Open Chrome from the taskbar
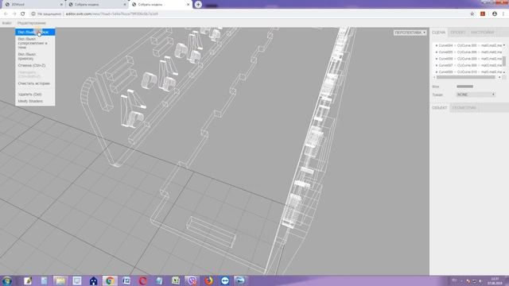The height and width of the screenshot is (286, 509). point(110,280)
